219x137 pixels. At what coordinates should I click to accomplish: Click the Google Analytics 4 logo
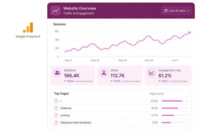pyautogui.click(x=28, y=27)
